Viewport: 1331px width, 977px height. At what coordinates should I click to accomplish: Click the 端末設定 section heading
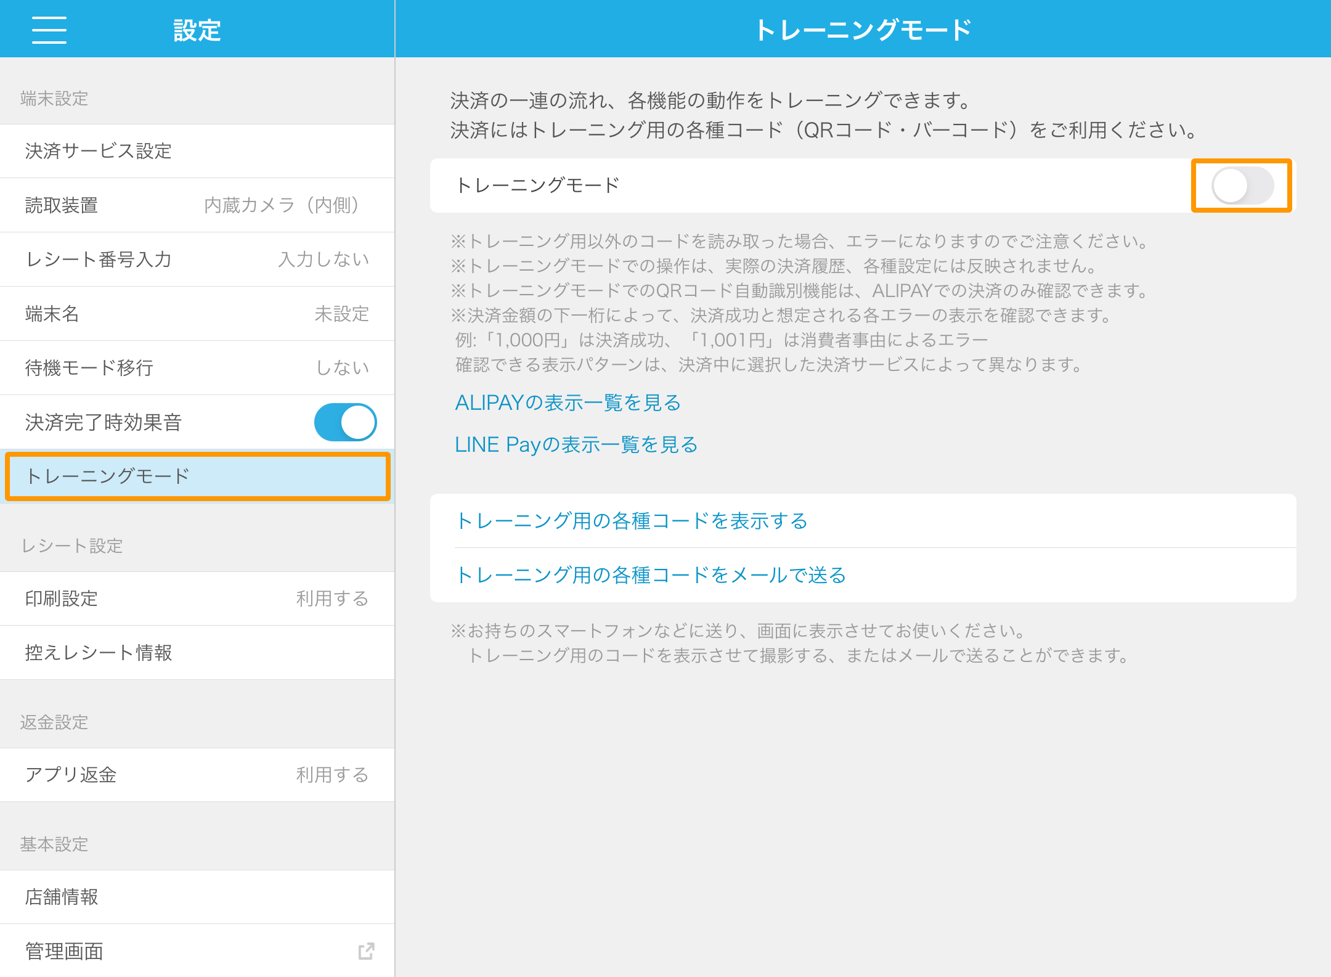pyautogui.click(x=54, y=99)
